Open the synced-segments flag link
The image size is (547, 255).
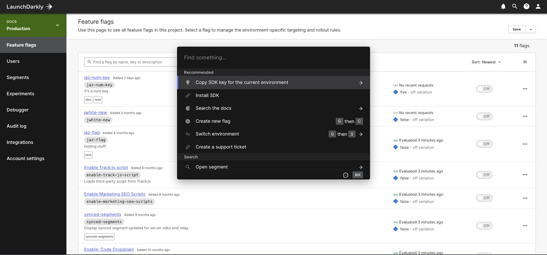point(102,214)
